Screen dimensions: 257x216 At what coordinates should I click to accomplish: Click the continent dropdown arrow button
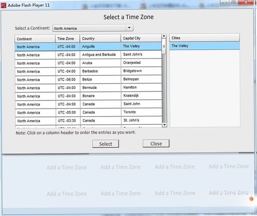[129, 28]
